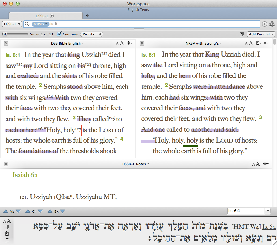Screen dimensions: 277x245
Task: Toggle the Compare checkbox
Action: 59,34
